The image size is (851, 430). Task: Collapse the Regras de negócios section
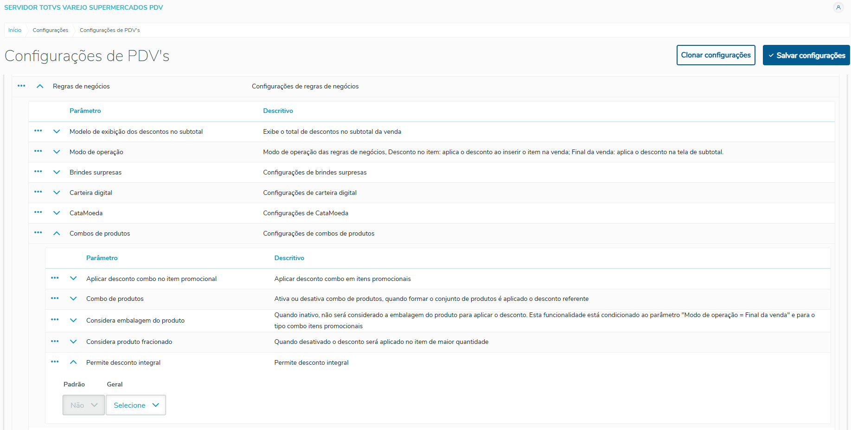(40, 86)
